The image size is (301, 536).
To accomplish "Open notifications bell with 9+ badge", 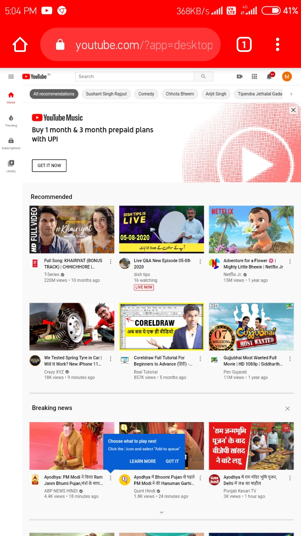I will click(270, 76).
